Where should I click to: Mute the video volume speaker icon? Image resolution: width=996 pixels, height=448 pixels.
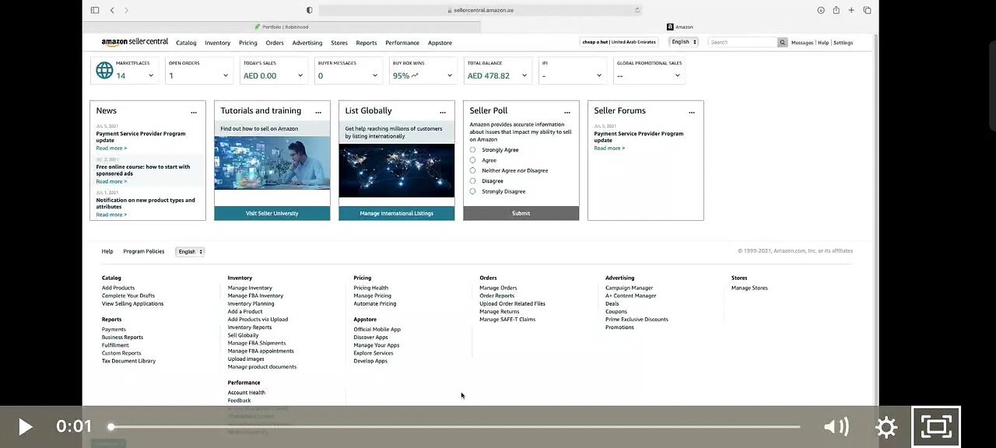(836, 426)
